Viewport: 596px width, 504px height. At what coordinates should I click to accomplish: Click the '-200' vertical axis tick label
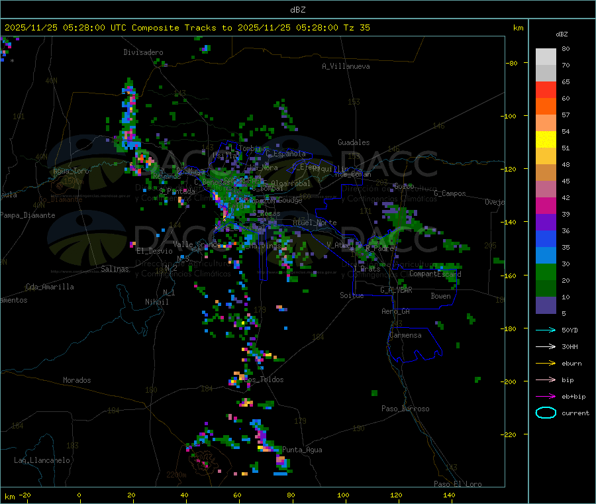508,381
